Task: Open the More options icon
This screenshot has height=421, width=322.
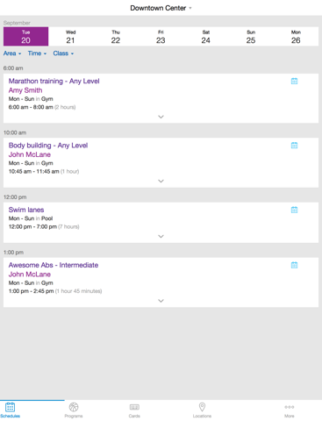Action: coord(290,407)
